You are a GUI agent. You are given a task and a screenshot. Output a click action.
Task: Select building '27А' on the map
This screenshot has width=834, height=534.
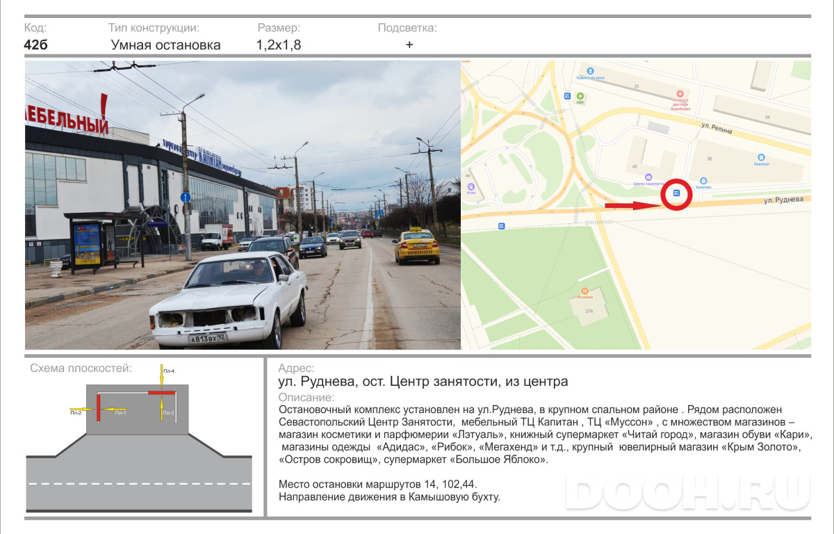[x=589, y=311]
